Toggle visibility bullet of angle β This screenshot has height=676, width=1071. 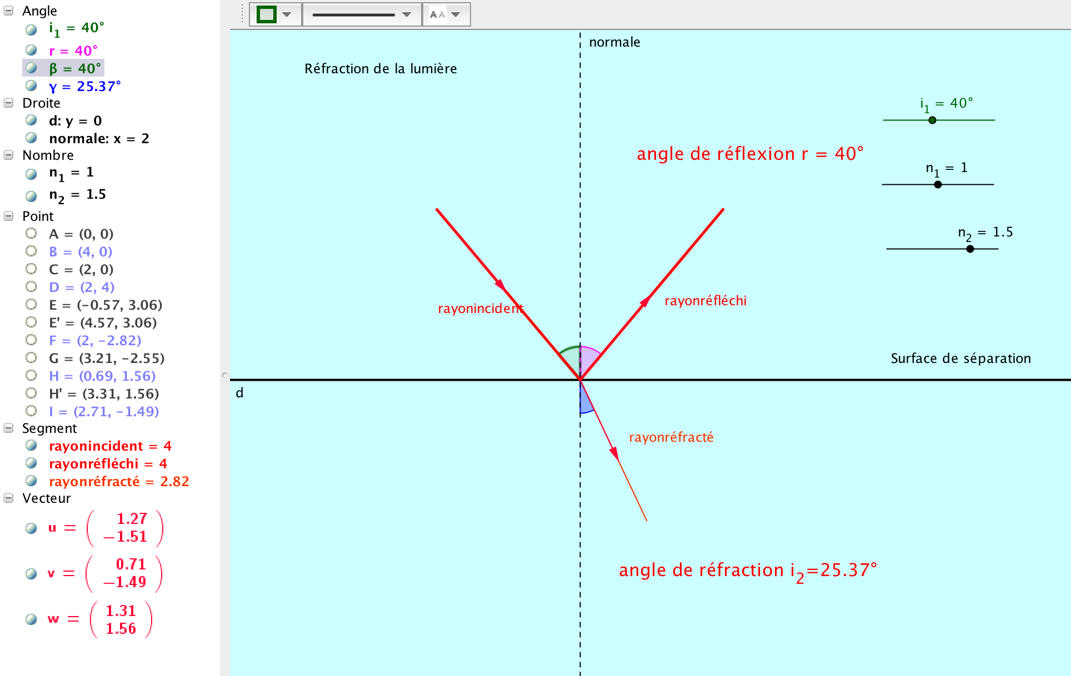[31, 68]
